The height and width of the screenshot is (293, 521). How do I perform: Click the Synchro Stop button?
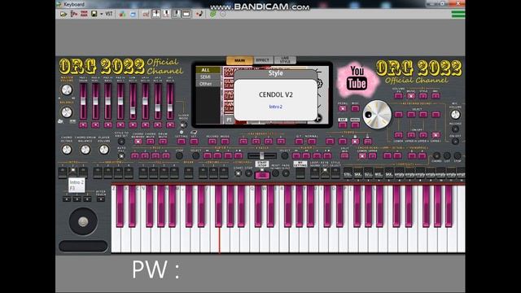(x=248, y=173)
